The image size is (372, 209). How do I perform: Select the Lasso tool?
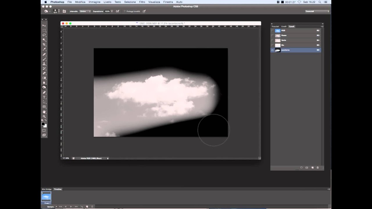coord(44,35)
